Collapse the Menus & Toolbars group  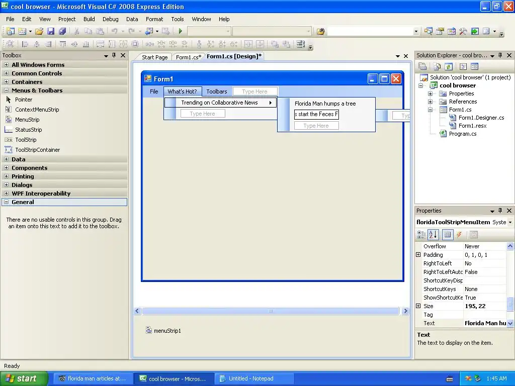(6, 90)
